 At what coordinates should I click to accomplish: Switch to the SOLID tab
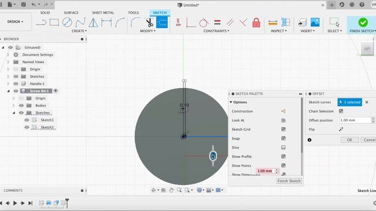[45, 13]
